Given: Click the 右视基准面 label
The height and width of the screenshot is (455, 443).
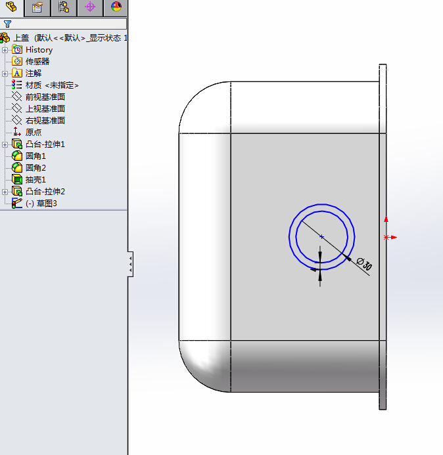Looking at the screenshot, I should (x=45, y=120).
